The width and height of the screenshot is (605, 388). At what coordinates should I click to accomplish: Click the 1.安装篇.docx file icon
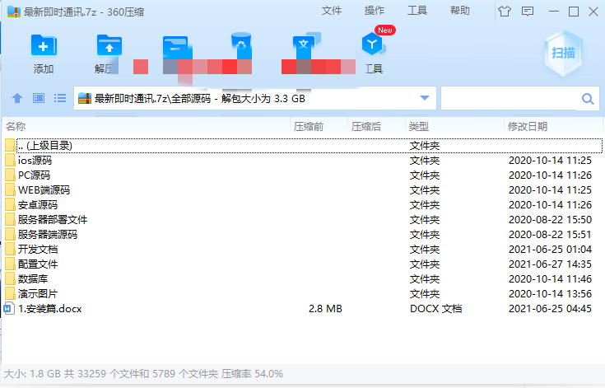[9, 308]
